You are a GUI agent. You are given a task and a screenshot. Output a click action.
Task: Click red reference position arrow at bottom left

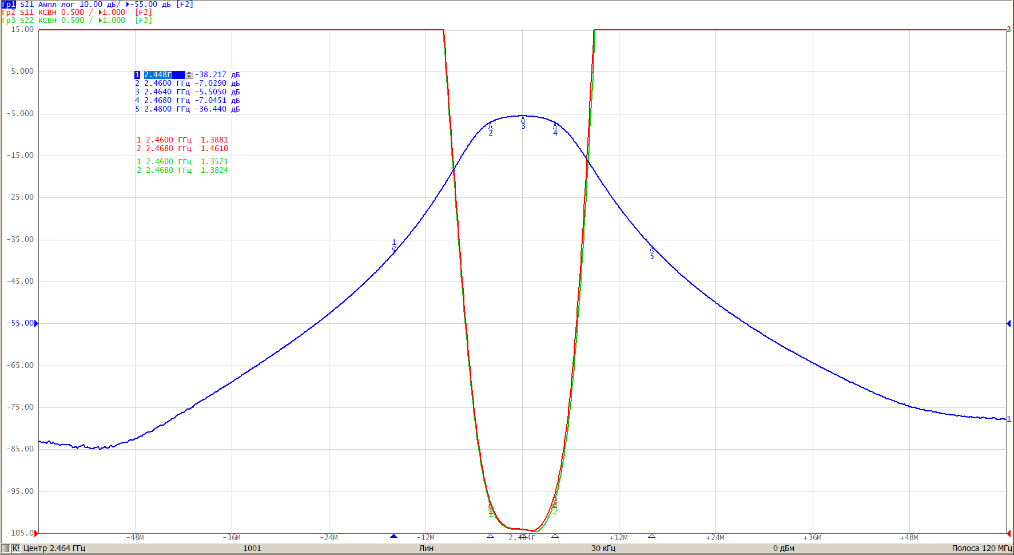(36, 533)
